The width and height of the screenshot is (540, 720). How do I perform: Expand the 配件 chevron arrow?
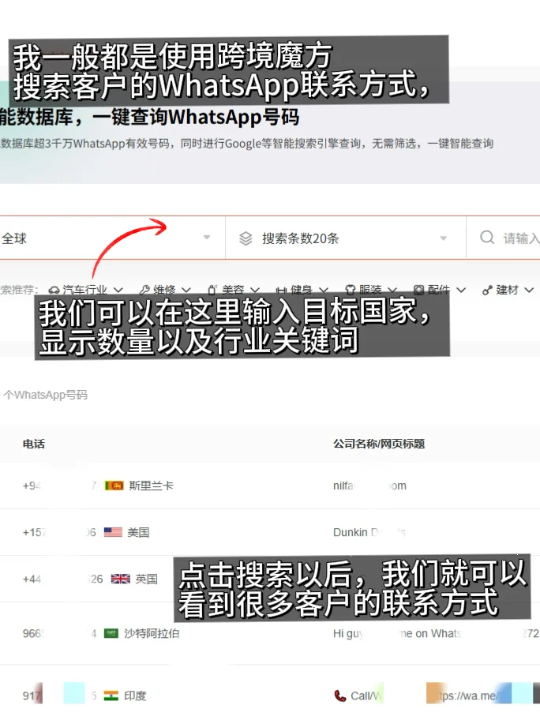[461, 291]
